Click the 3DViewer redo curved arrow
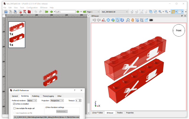Image resolution: width=189 pixels, height=119 pixels. [x=99, y=20]
